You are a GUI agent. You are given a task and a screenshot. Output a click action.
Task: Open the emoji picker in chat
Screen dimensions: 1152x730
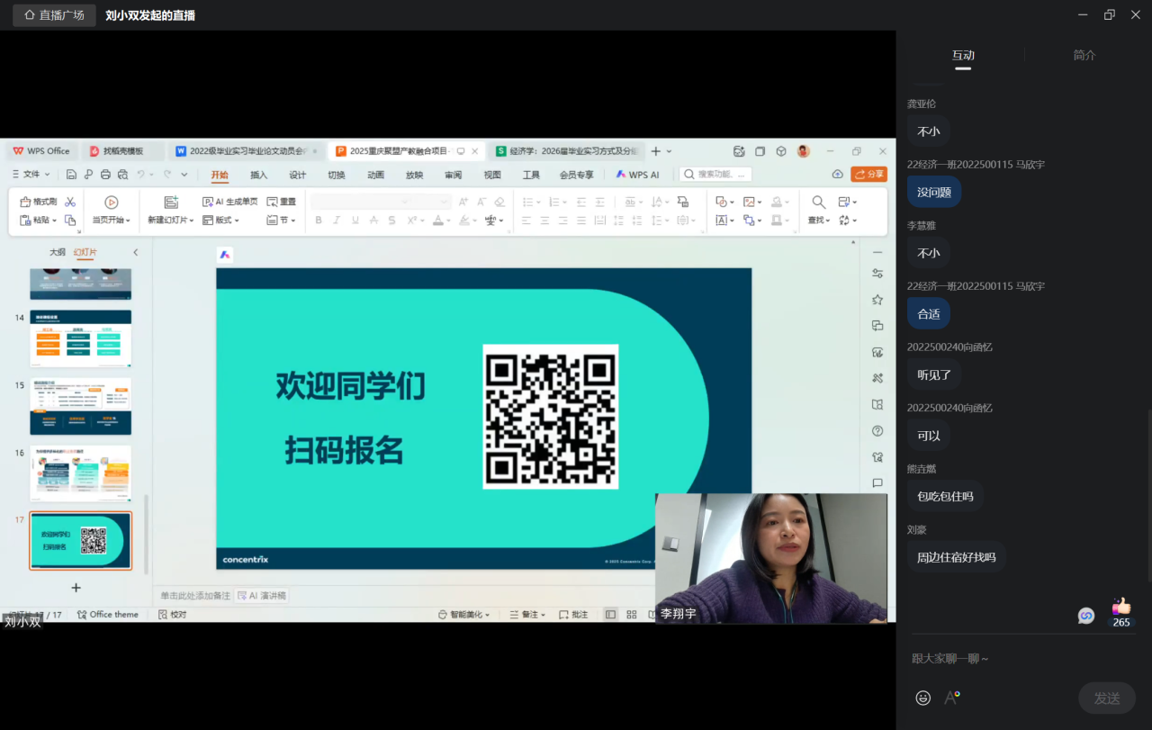[922, 698]
